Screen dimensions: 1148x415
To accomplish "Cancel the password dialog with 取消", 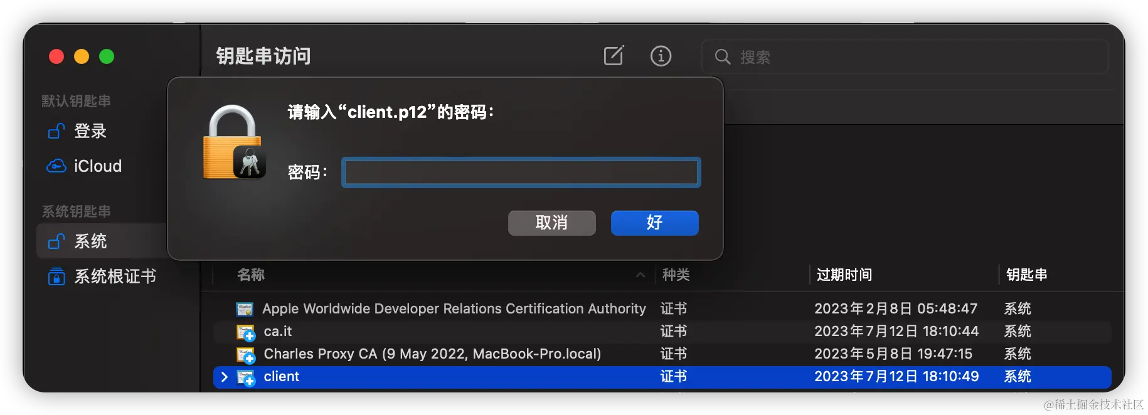I will [x=551, y=223].
